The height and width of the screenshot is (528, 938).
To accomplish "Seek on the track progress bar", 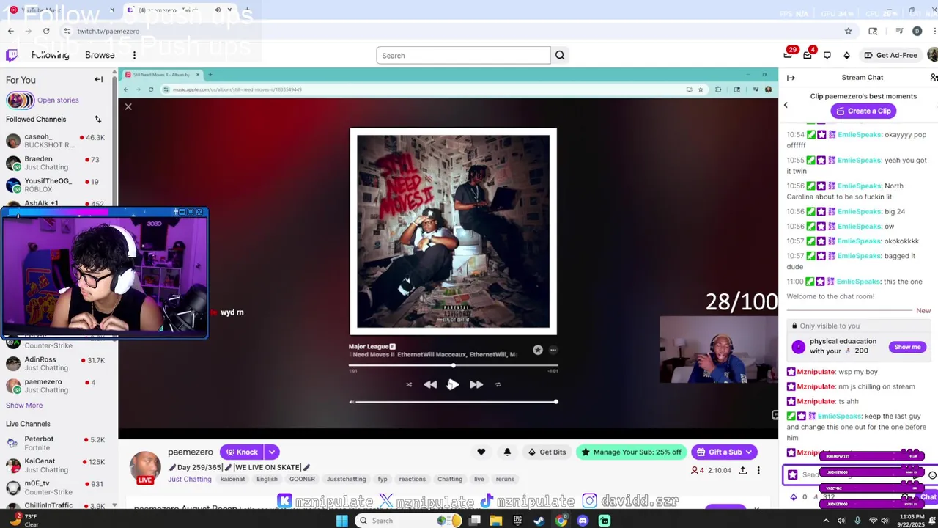I will click(453, 364).
